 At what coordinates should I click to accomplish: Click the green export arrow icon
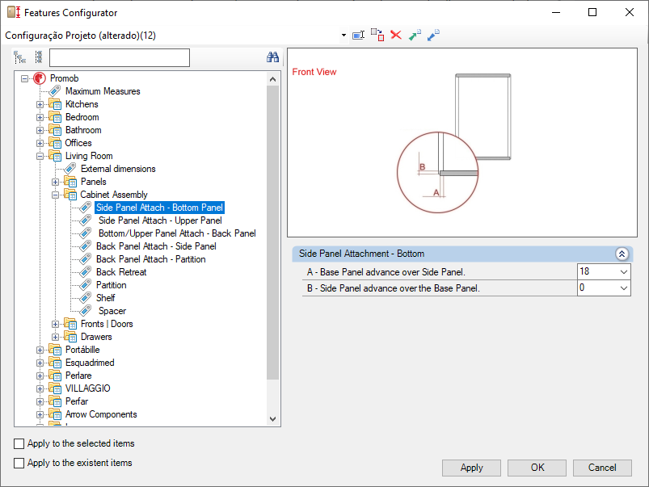(415, 36)
